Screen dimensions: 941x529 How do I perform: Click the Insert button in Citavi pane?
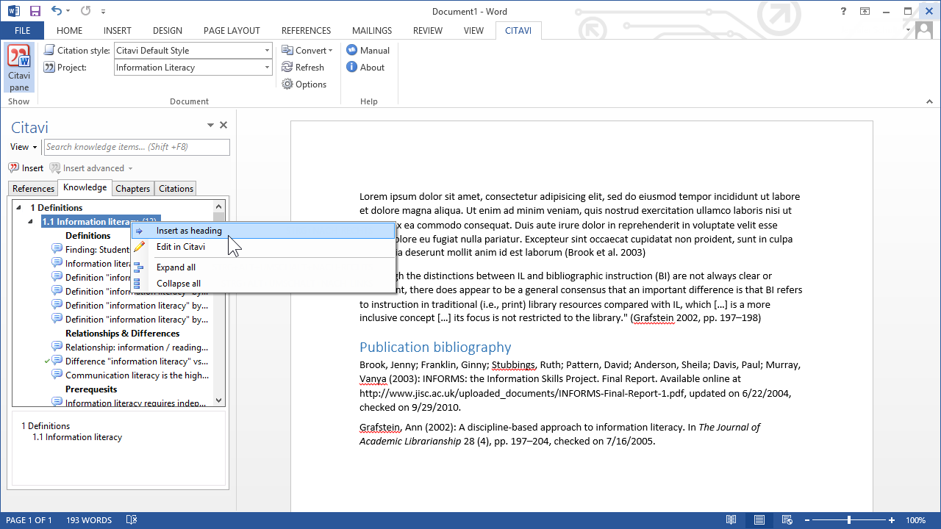[26, 168]
